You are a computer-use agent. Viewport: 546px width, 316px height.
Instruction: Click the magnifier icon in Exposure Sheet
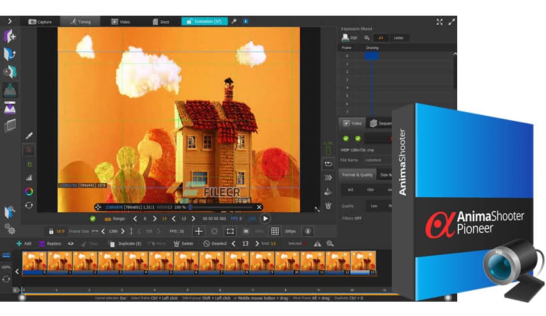click(x=366, y=38)
